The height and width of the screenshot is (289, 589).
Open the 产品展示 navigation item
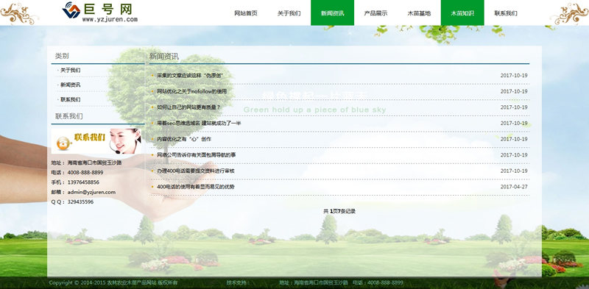(375, 13)
